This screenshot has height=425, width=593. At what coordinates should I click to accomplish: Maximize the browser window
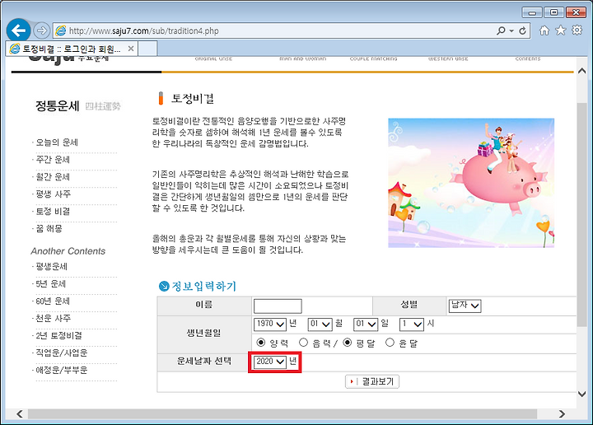[553, 12]
